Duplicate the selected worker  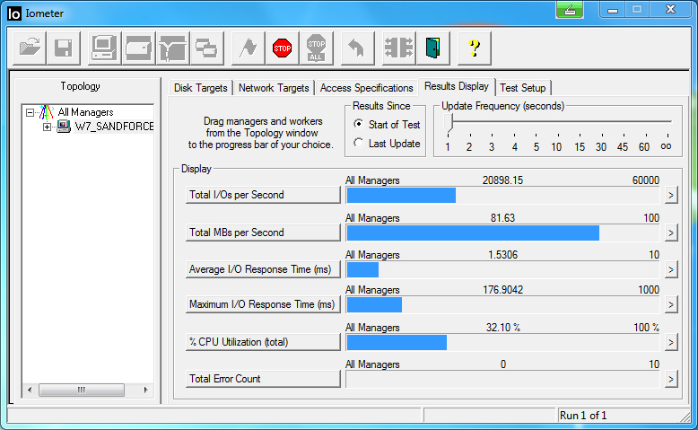coord(206,48)
